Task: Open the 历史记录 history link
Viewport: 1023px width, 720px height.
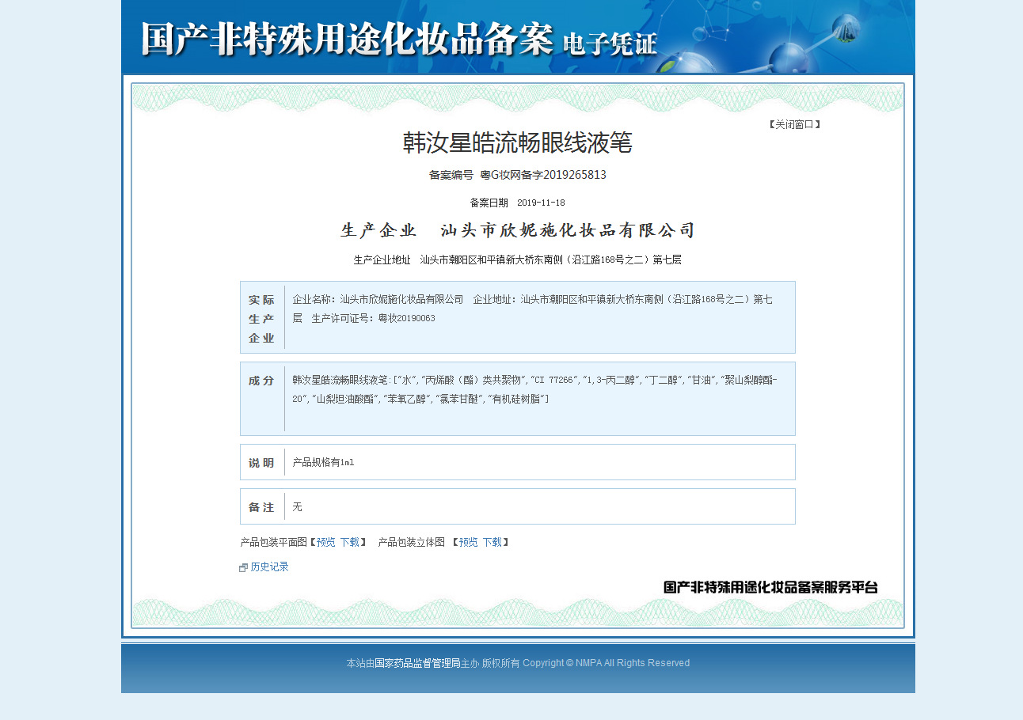Action: coord(269,567)
